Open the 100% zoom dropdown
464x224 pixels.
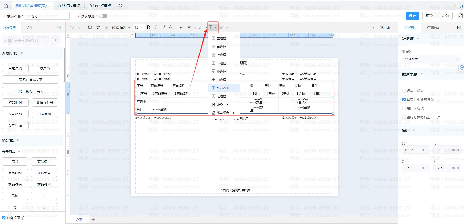tap(387, 27)
